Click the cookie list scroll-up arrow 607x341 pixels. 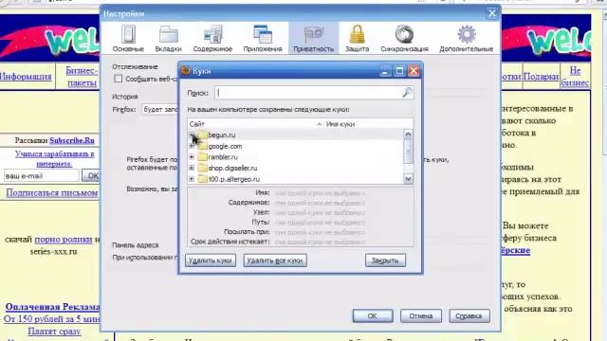[408, 135]
